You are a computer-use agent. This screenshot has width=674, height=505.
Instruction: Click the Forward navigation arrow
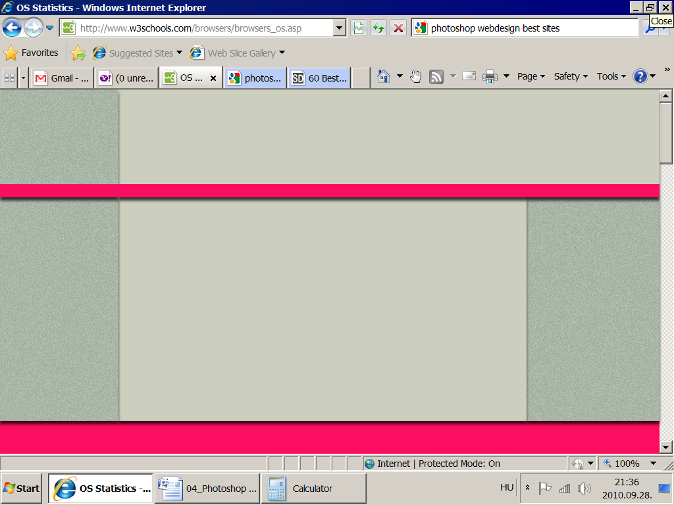(x=33, y=28)
